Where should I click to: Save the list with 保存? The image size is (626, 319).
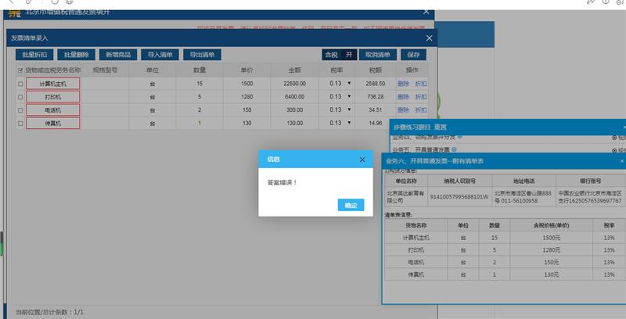(x=413, y=55)
